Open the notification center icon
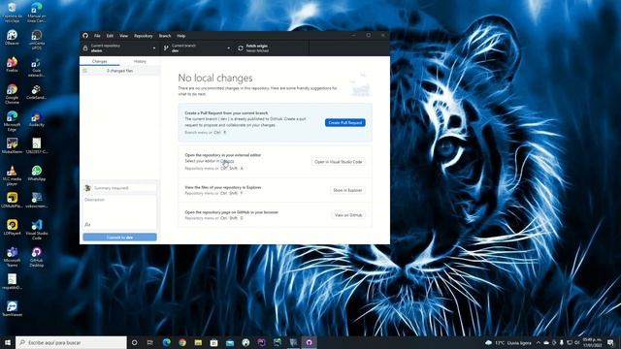Image resolution: width=621 pixels, height=349 pixels. click(x=610, y=342)
